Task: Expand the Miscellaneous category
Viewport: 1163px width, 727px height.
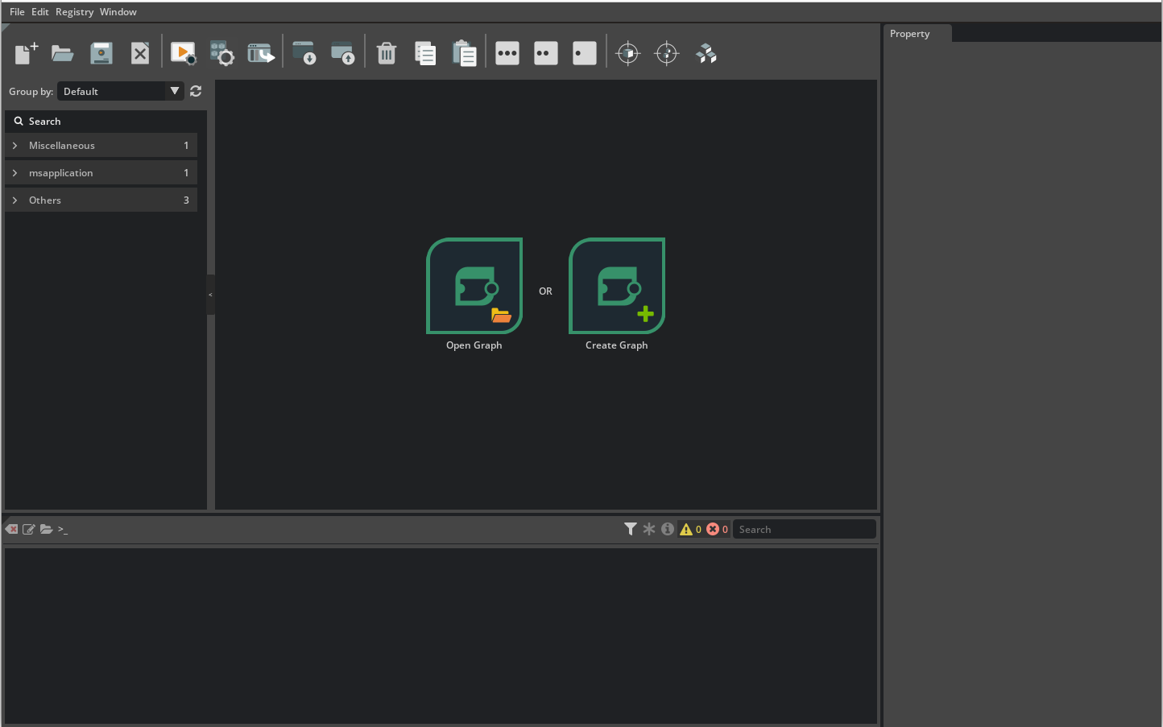Action: pos(101,146)
